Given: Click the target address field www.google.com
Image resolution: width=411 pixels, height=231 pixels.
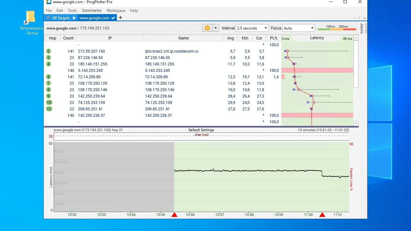Looking at the screenshot, I should coord(123,28).
